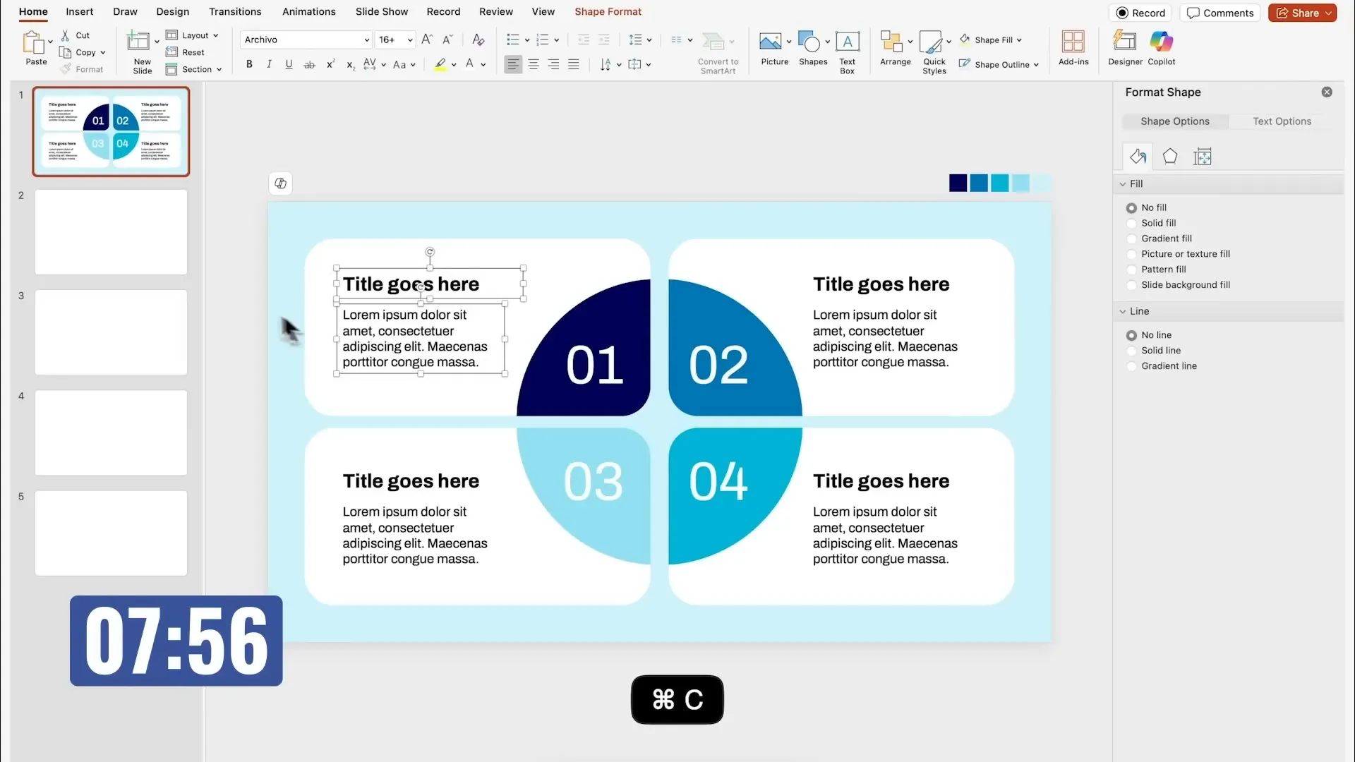
Task: Open the Insert tab
Action: 80,11
